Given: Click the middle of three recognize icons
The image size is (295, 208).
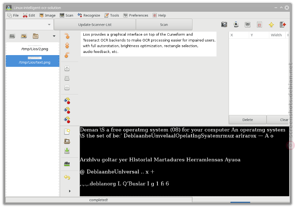Looking at the screenshot, I should 67,110.
